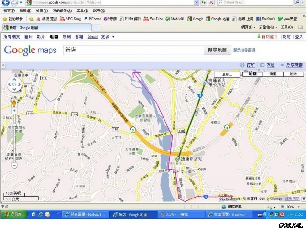The image size is (306, 229).
Task: Refresh the page with the green arrows icon
Action: tap(204, 2)
